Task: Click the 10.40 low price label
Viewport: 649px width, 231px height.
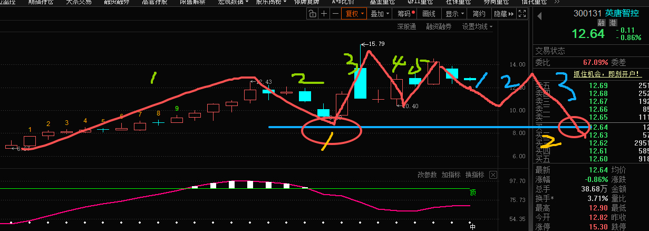Action: 411,106
